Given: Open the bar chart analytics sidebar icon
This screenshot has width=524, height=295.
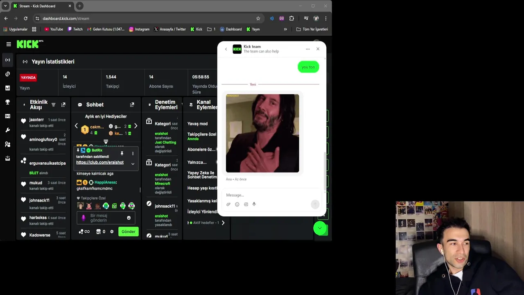Looking at the screenshot, I should (x=7, y=88).
